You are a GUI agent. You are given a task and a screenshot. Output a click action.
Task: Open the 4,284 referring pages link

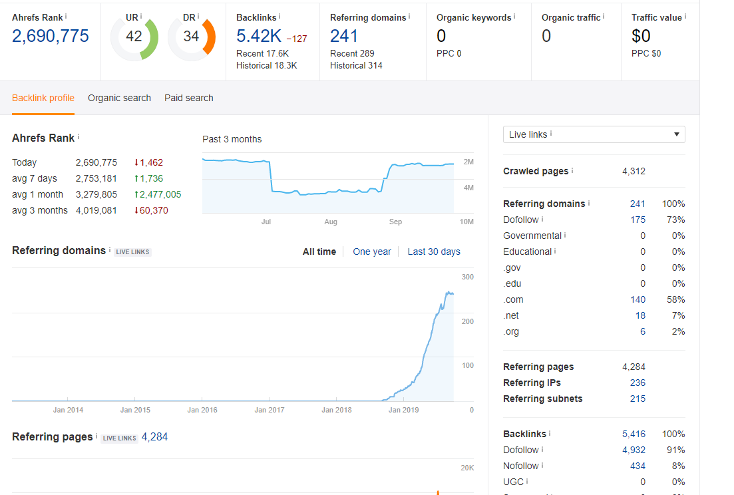point(154,436)
